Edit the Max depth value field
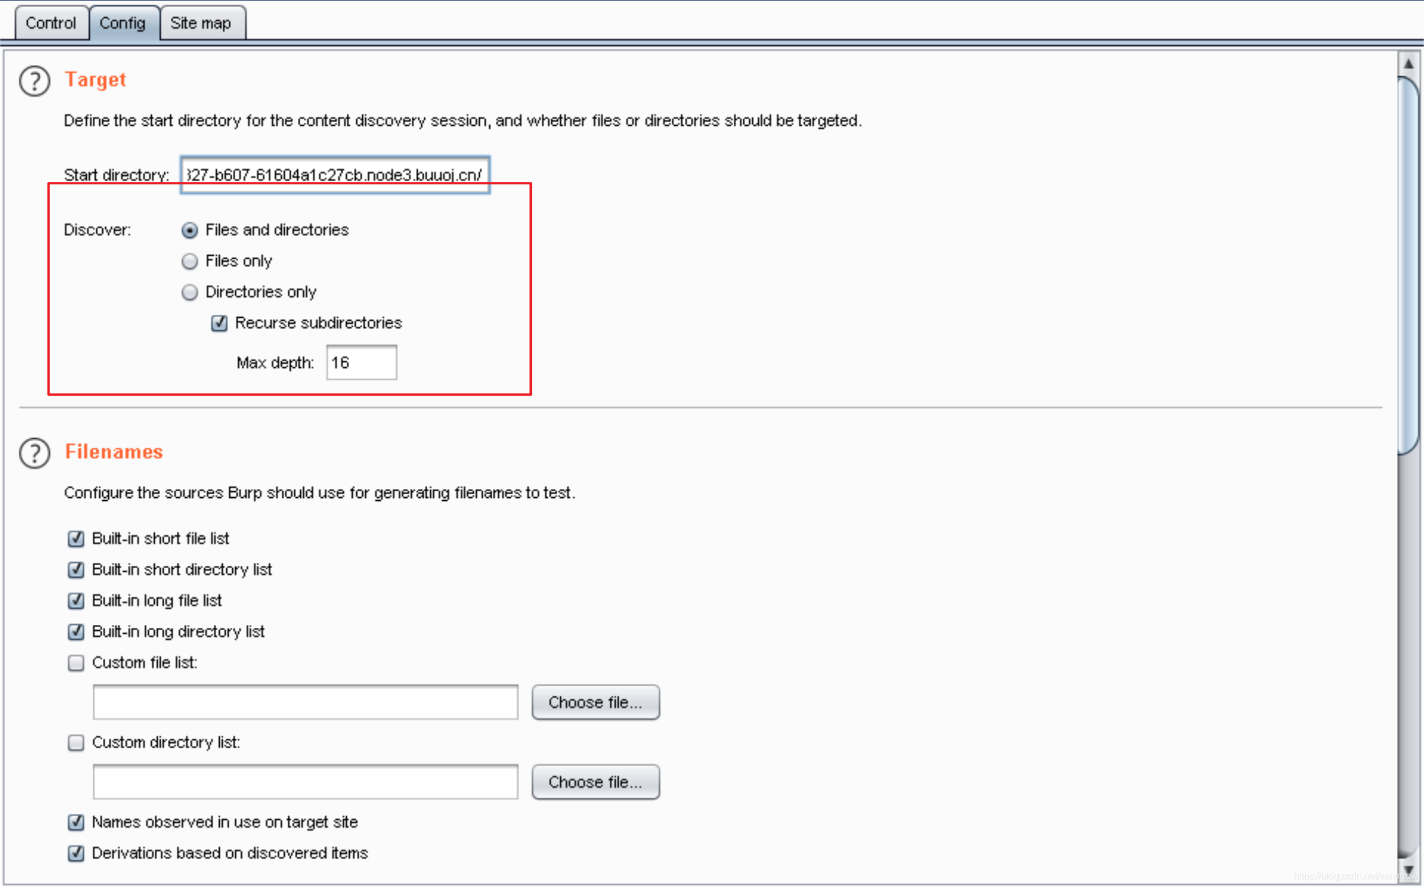This screenshot has width=1424, height=887. coord(363,361)
